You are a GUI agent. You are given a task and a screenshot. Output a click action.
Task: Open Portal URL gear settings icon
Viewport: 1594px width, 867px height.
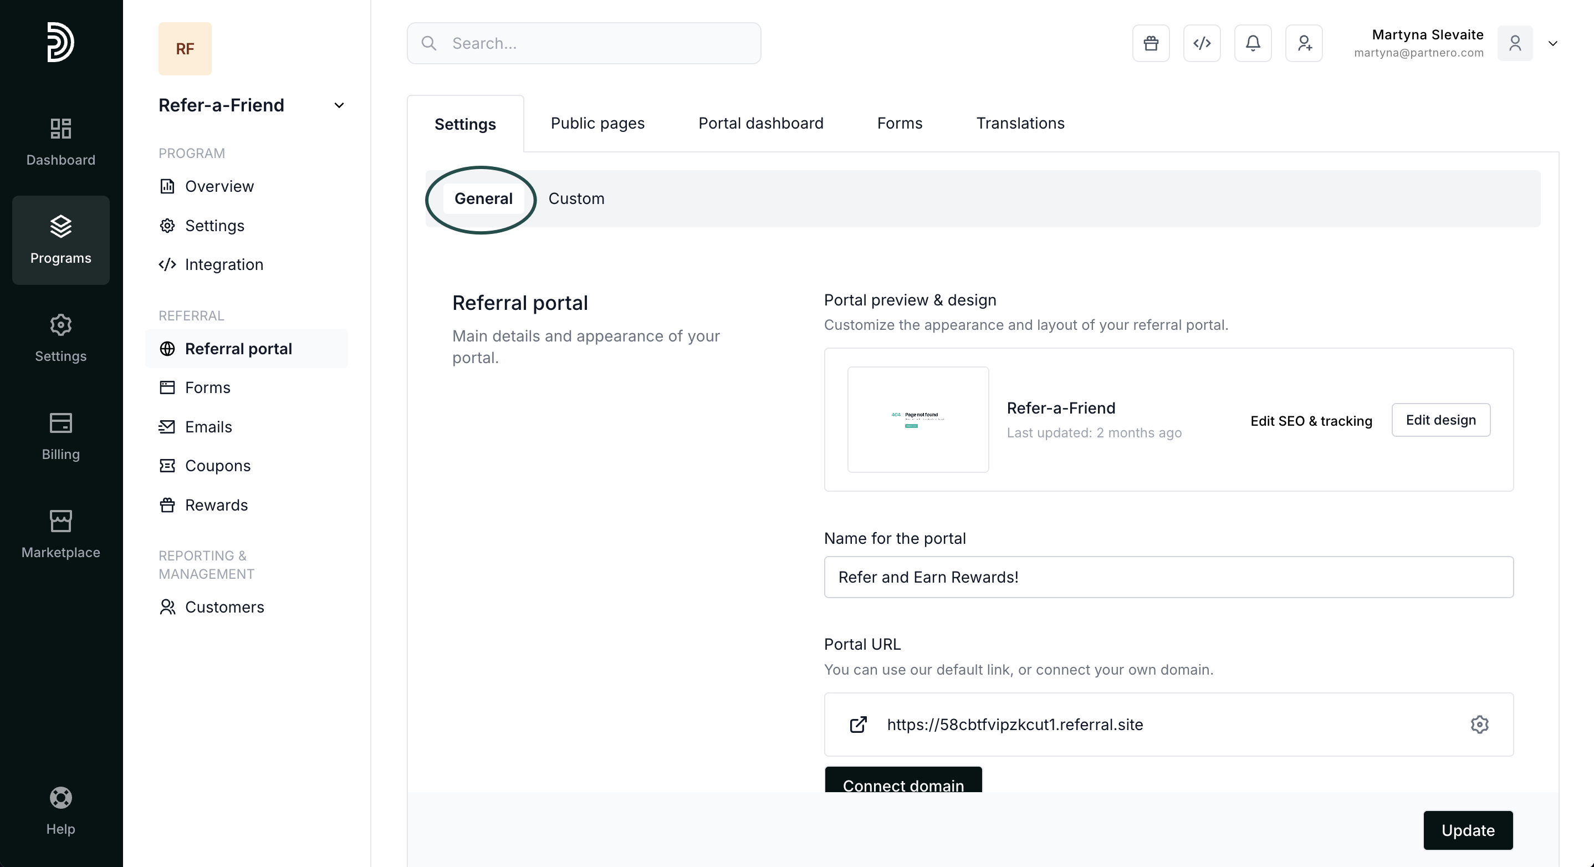[1479, 724]
